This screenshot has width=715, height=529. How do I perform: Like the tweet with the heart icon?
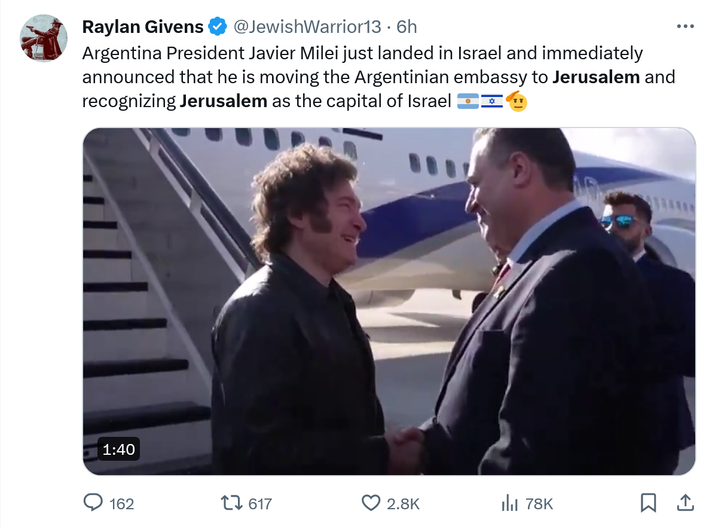[371, 503]
